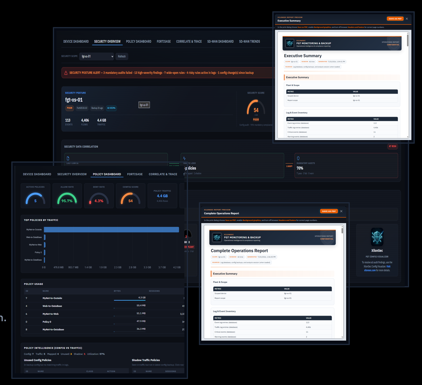Click the Shadow Traffic Policies heading
This screenshot has width=422, height=385.
coord(146,360)
